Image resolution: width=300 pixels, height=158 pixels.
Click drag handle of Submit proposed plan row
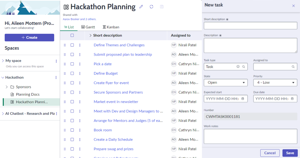click(65, 55)
